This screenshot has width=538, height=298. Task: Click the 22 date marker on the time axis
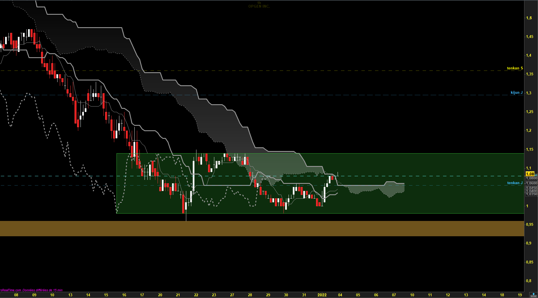pyautogui.click(x=196, y=295)
